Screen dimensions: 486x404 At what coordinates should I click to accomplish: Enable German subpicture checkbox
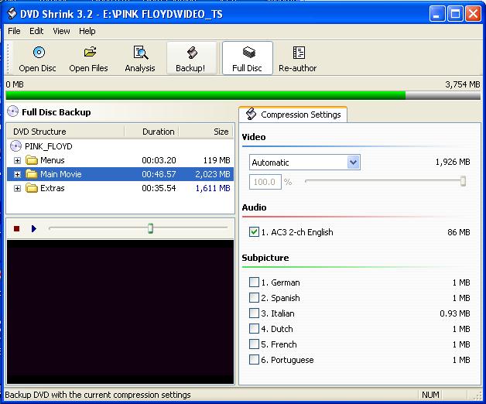(x=254, y=282)
